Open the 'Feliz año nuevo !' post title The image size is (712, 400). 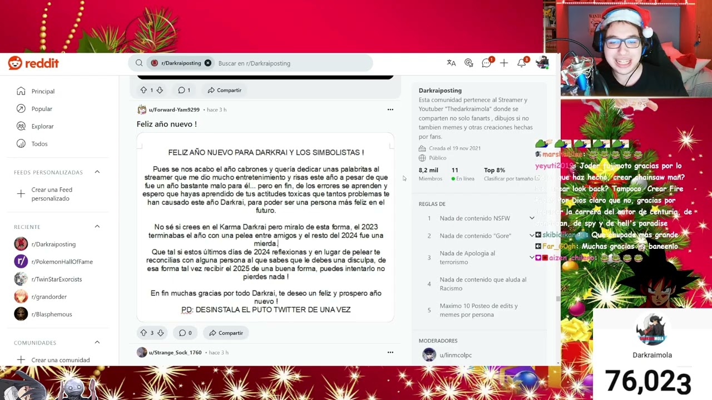click(166, 124)
